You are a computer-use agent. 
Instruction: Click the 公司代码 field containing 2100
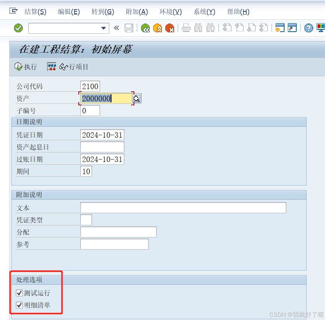click(x=90, y=86)
